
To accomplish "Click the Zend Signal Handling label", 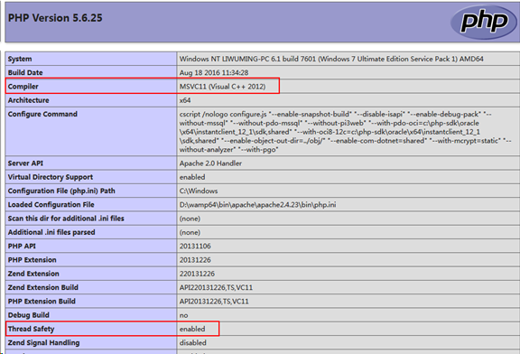I will coord(43,343).
